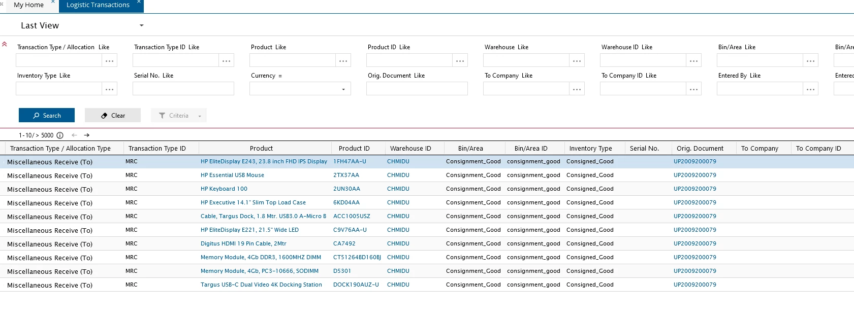The image size is (854, 318).
Task: Sort by Product column header
Action: click(261, 148)
